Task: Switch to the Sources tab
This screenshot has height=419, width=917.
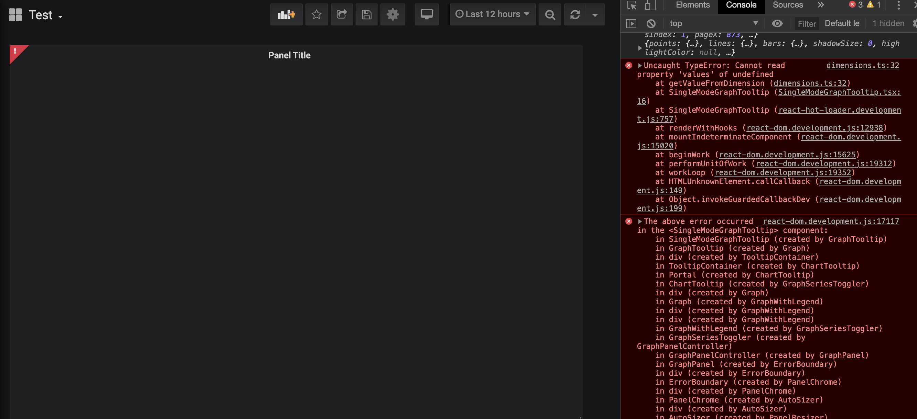Action: [787, 5]
